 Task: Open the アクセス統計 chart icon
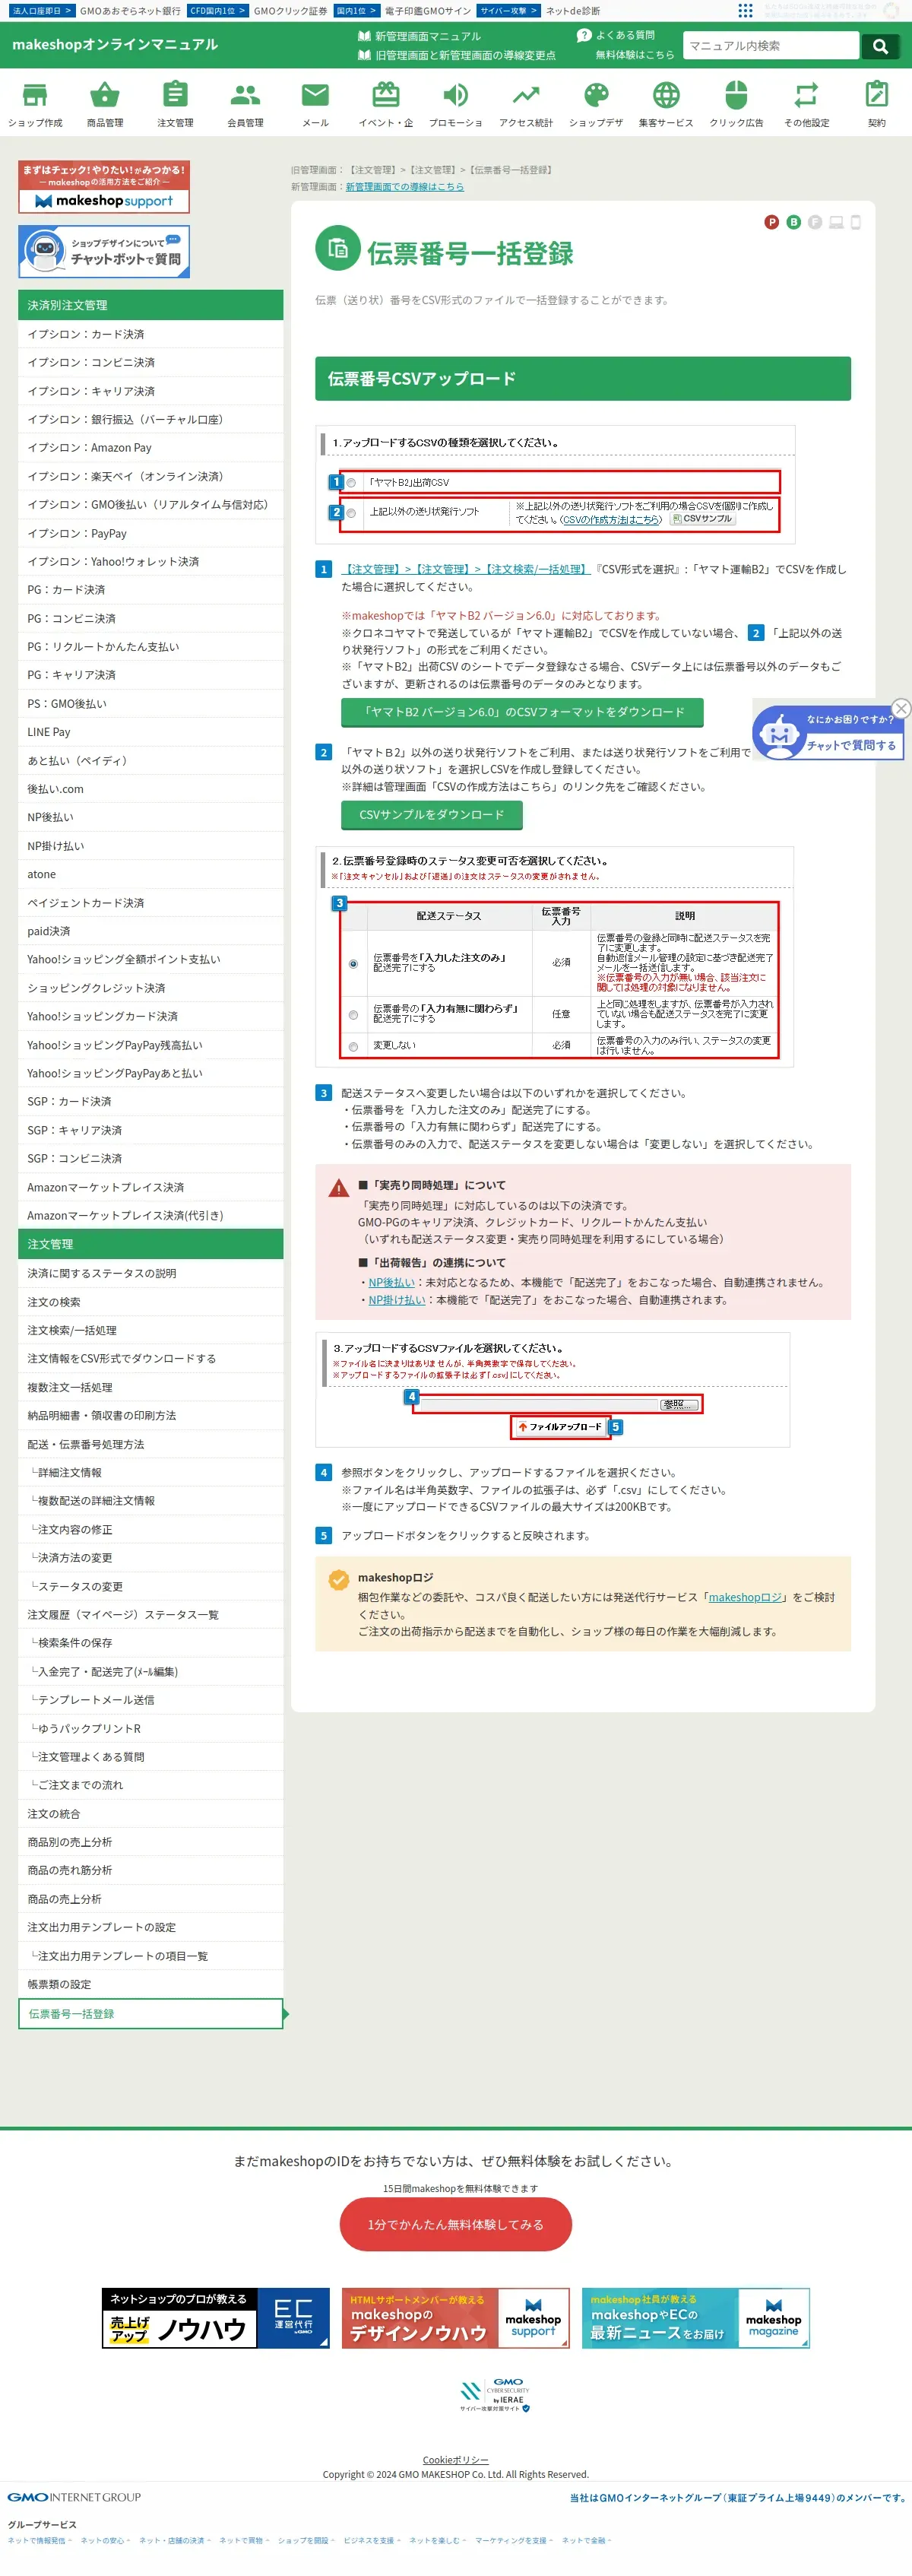526,95
